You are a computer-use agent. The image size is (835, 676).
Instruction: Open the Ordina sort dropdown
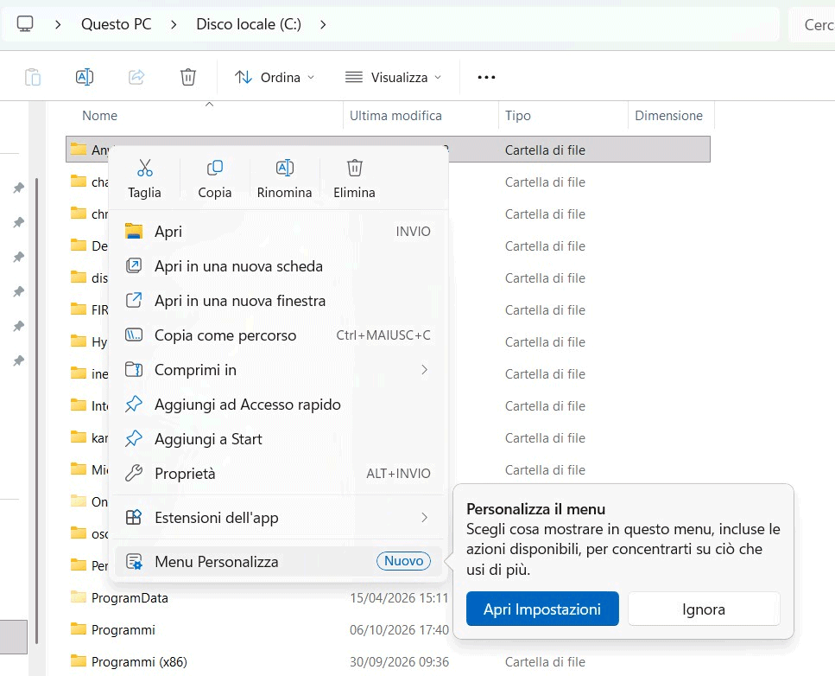pos(275,77)
